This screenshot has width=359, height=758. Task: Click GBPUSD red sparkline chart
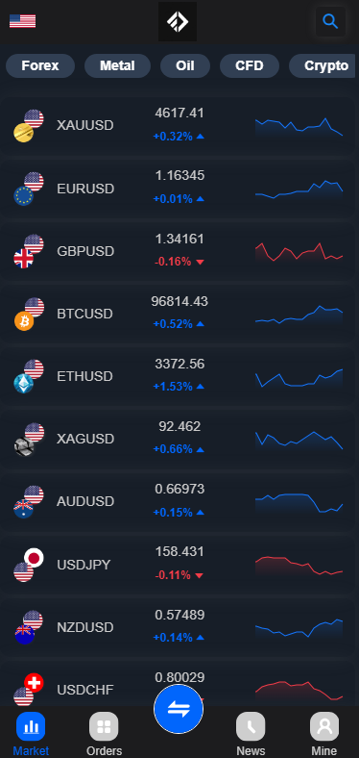pos(299,252)
